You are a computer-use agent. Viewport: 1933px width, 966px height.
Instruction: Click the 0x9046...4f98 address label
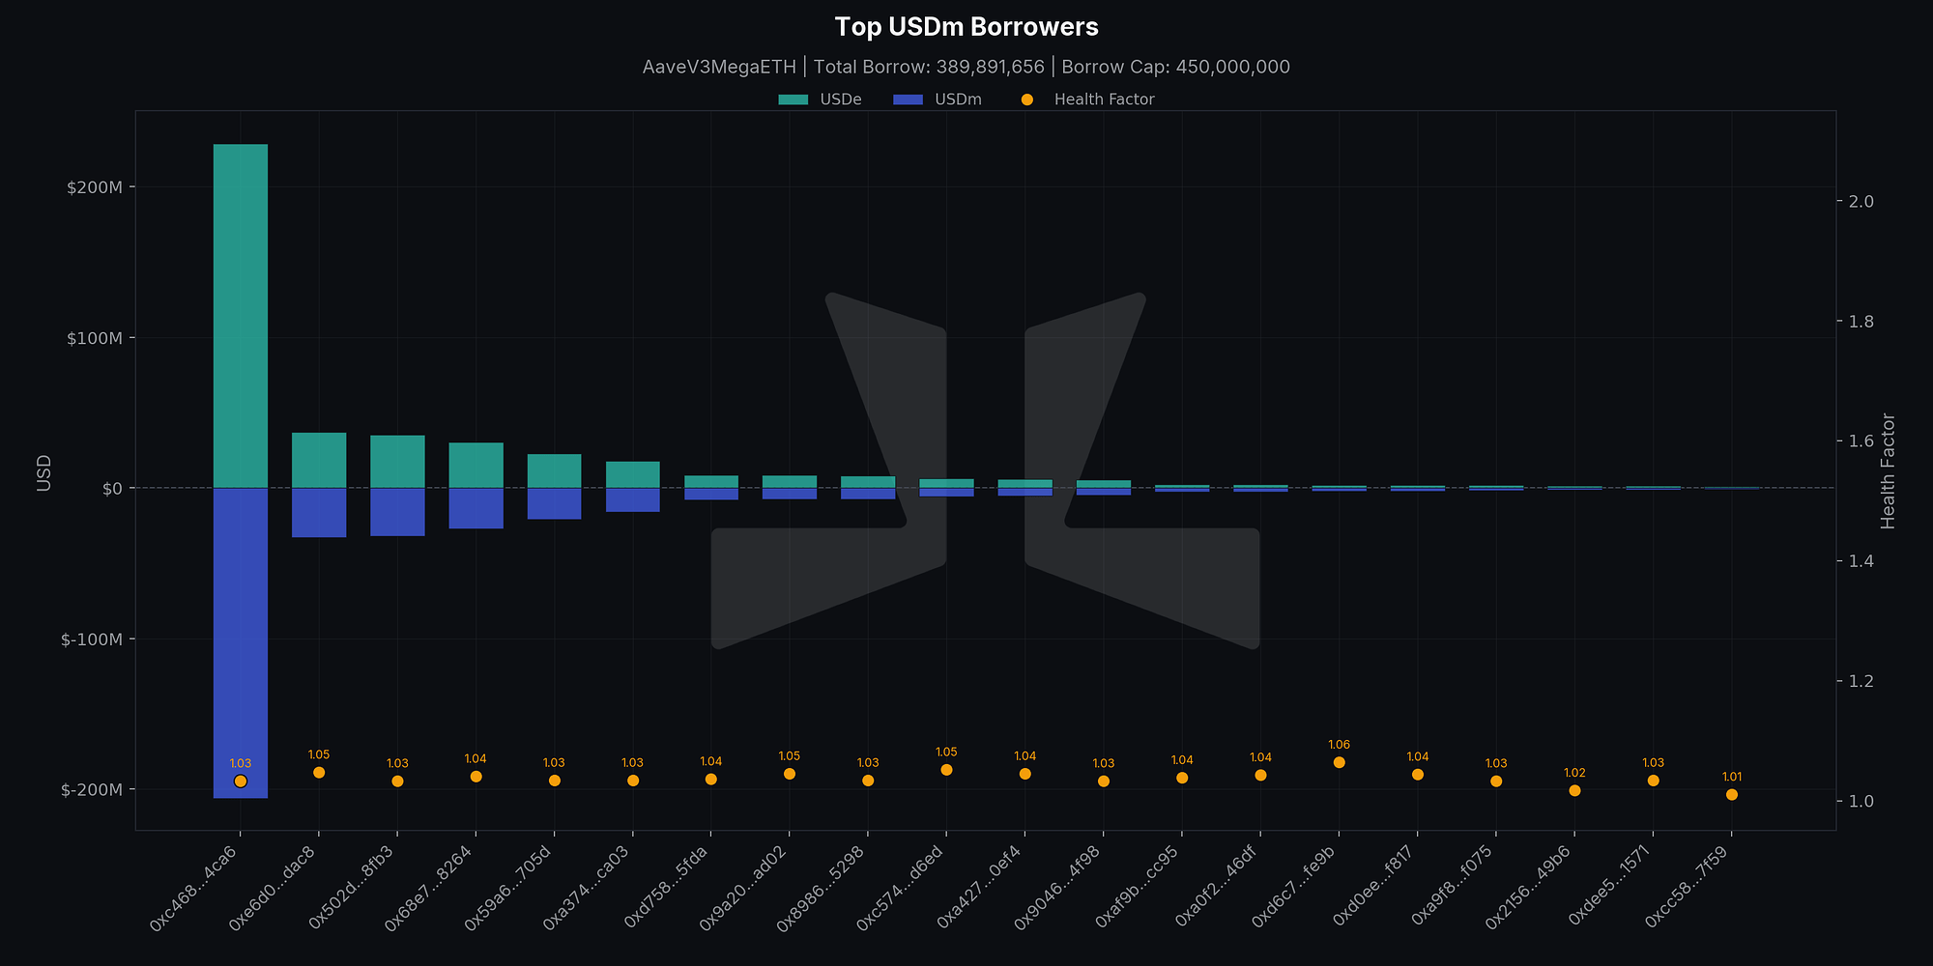tap(1059, 888)
